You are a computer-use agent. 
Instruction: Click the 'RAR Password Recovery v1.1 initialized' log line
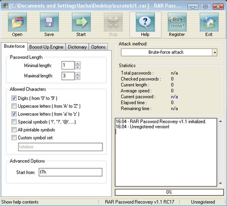161,121
